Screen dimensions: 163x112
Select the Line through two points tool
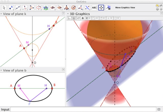pos(18,8)
